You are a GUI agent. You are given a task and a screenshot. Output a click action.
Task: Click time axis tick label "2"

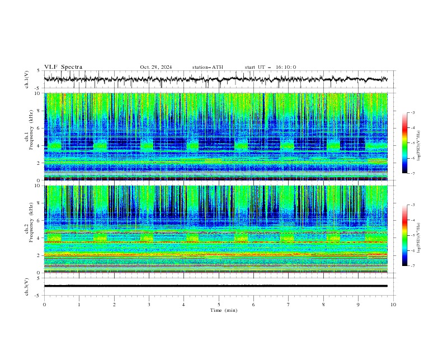point(114,305)
